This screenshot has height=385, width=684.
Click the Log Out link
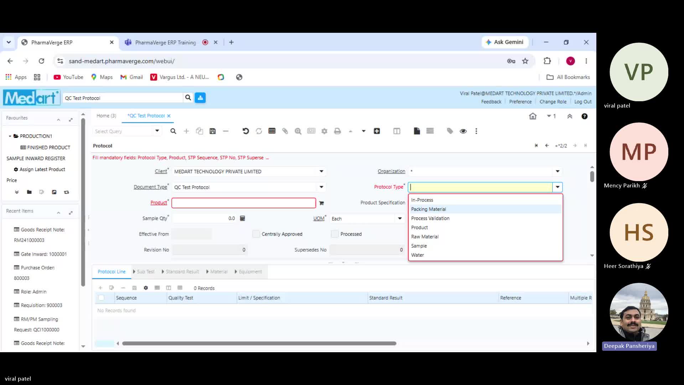583,102
